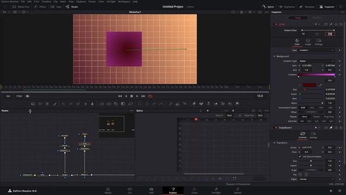Image resolution: width=346 pixels, height=195 pixels.
Task: Open version dropdown next to Transform1 color dot
Action: [x=319, y=128]
